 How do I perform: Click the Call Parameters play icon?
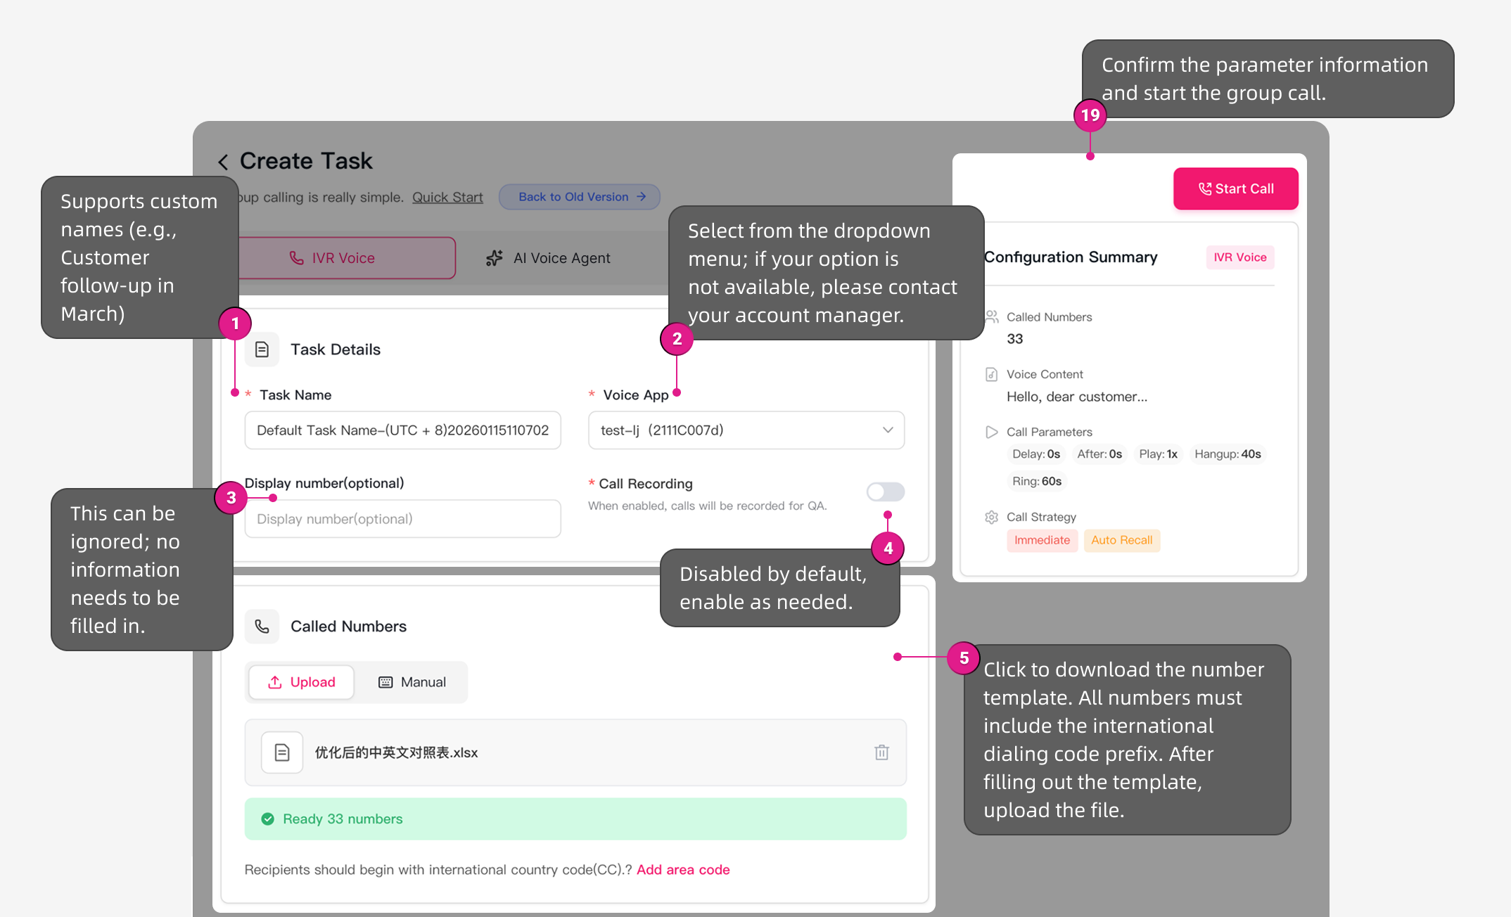click(992, 432)
